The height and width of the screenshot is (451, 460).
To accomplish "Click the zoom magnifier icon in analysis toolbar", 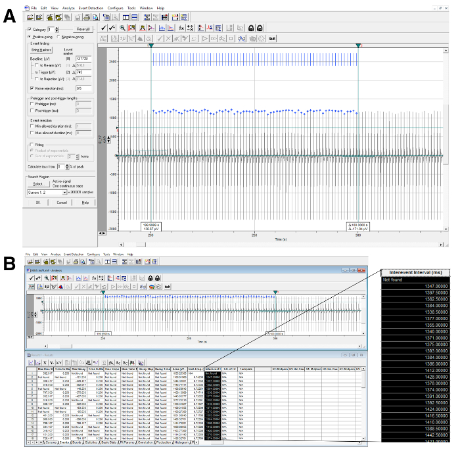I will click(122, 28).
